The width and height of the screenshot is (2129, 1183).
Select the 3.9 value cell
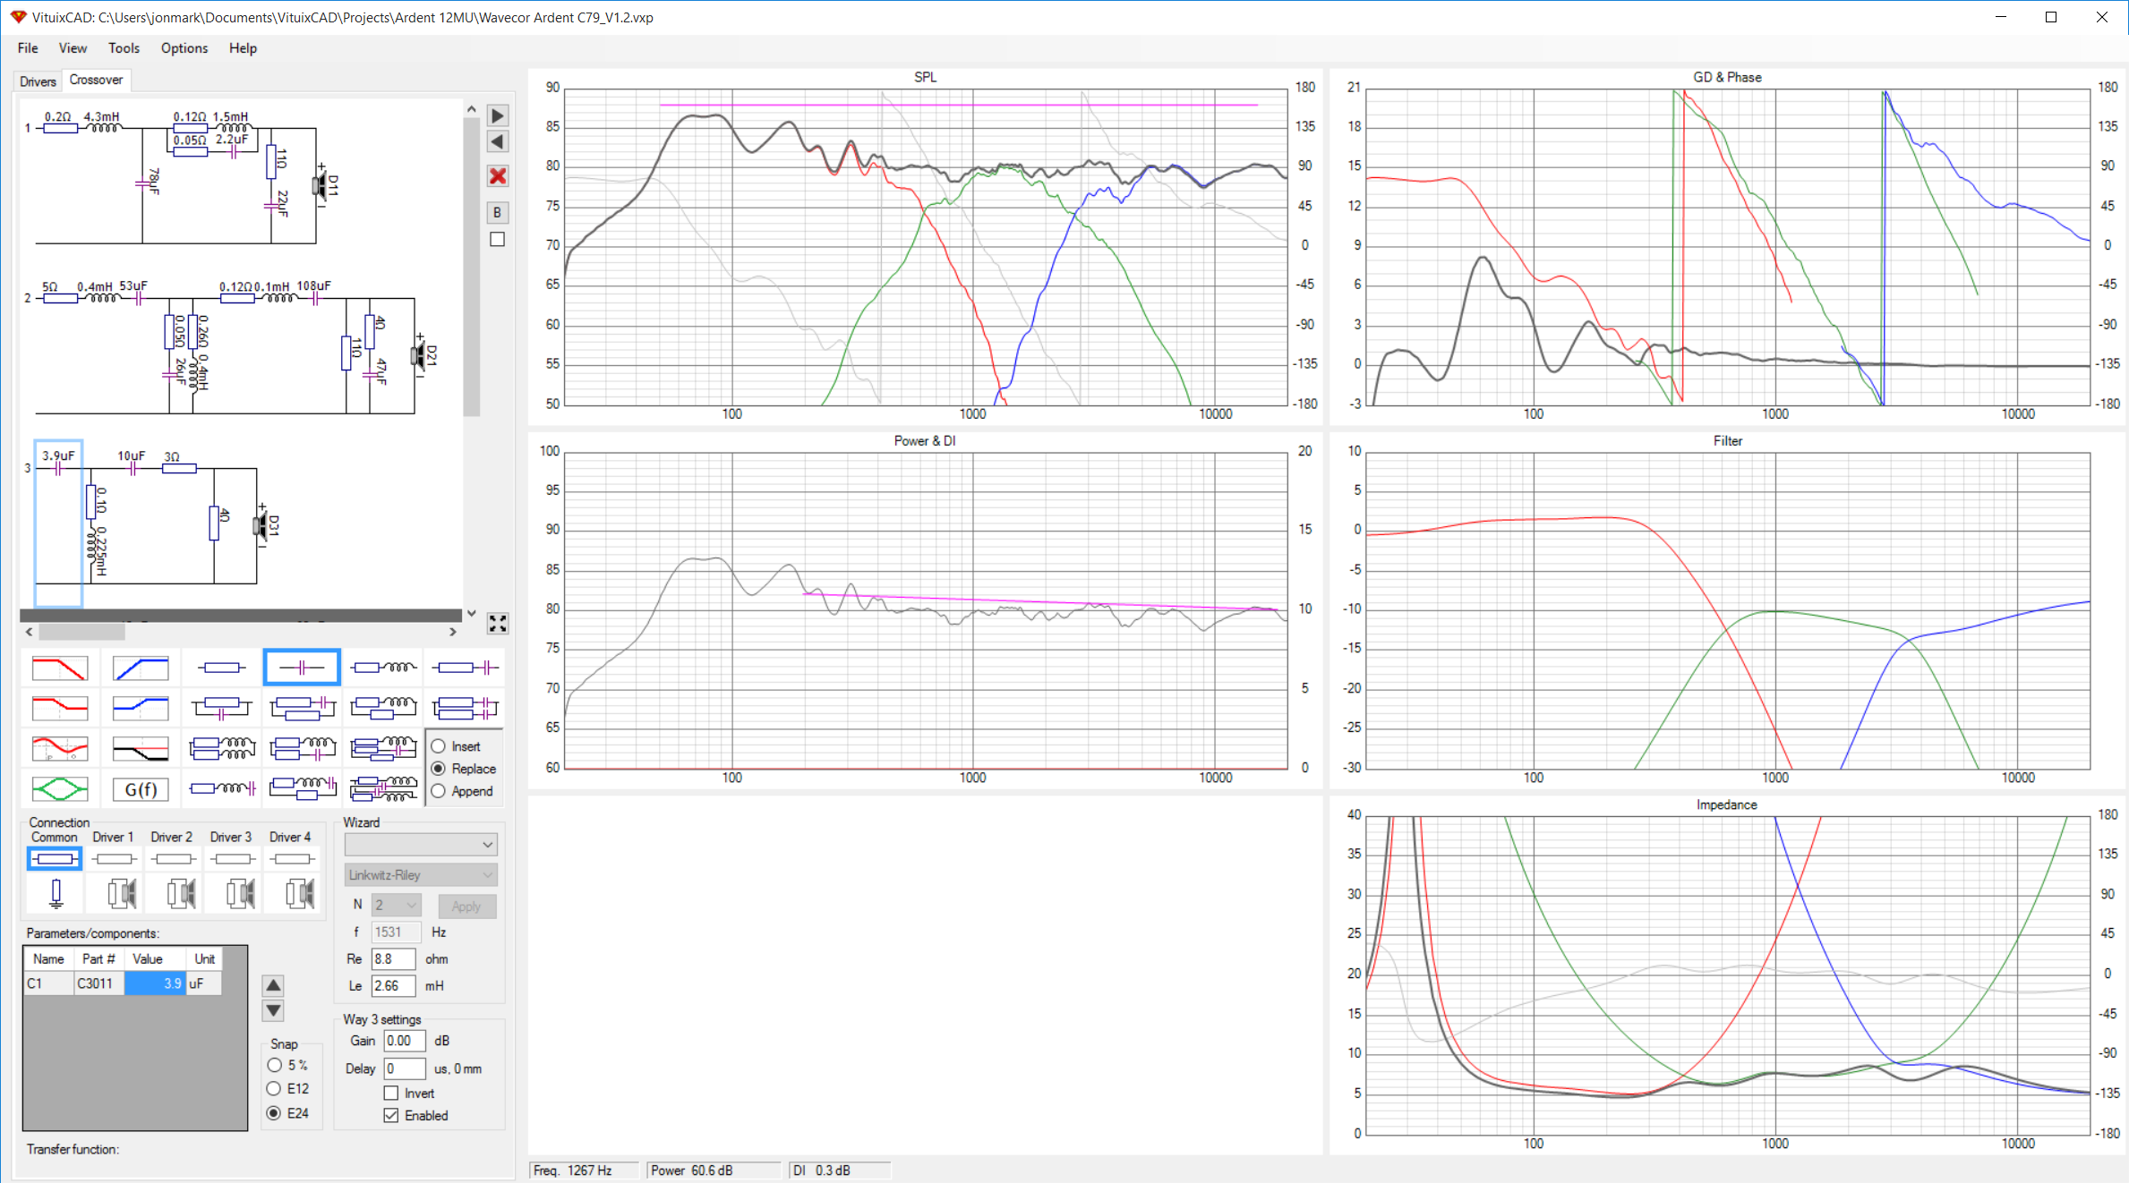pyautogui.click(x=155, y=983)
